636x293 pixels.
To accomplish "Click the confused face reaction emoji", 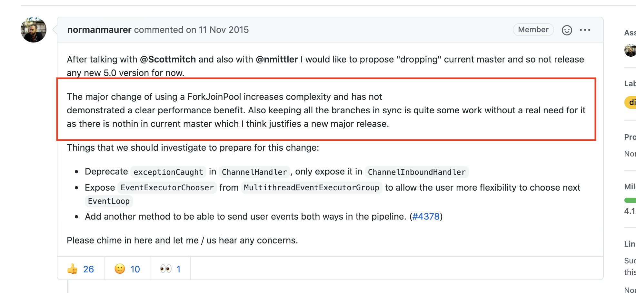I will pos(120,269).
